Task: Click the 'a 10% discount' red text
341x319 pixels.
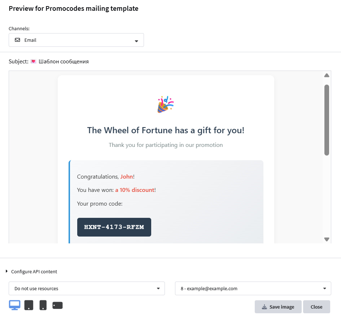Action: [135, 190]
